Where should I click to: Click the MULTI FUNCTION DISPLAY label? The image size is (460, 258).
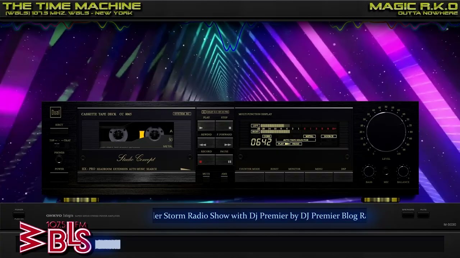(x=255, y=114)
